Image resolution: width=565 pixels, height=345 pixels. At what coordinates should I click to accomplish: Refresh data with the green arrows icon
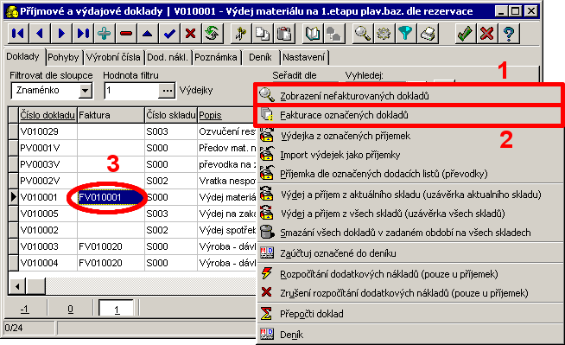pos(213,34)
